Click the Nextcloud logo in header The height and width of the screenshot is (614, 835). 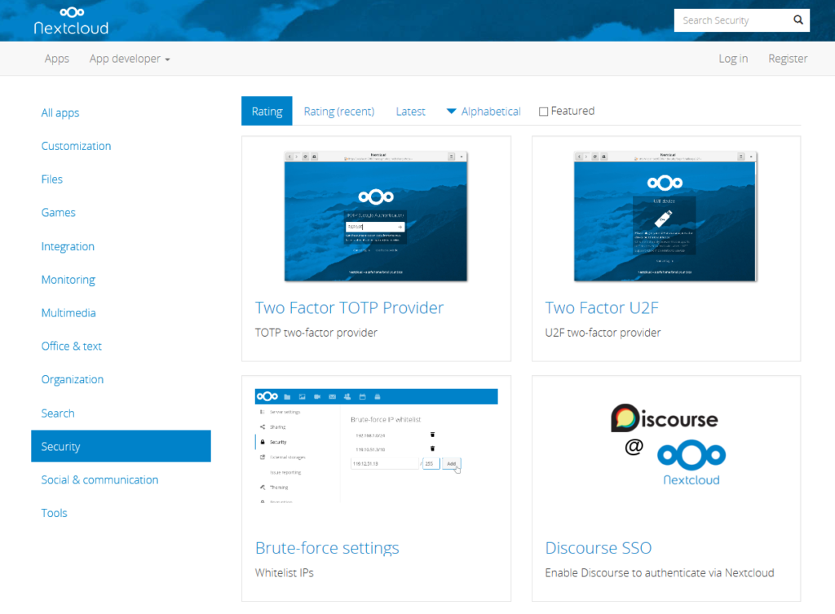pyautogui.click(x=71, y=21)
